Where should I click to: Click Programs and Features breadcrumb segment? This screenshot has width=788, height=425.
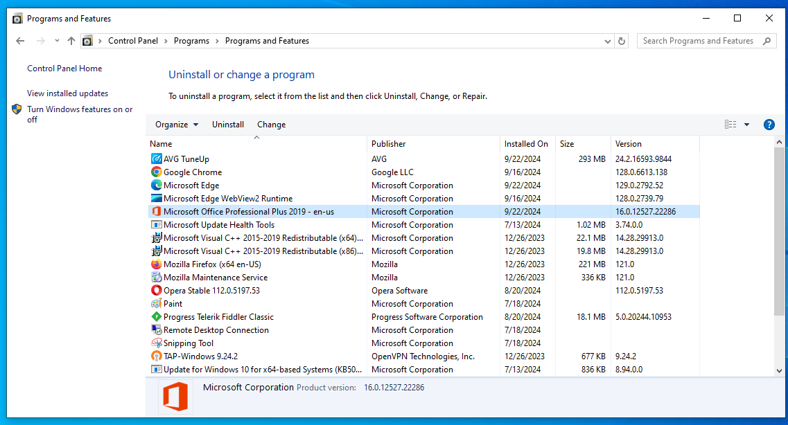[x=267, y=41]
